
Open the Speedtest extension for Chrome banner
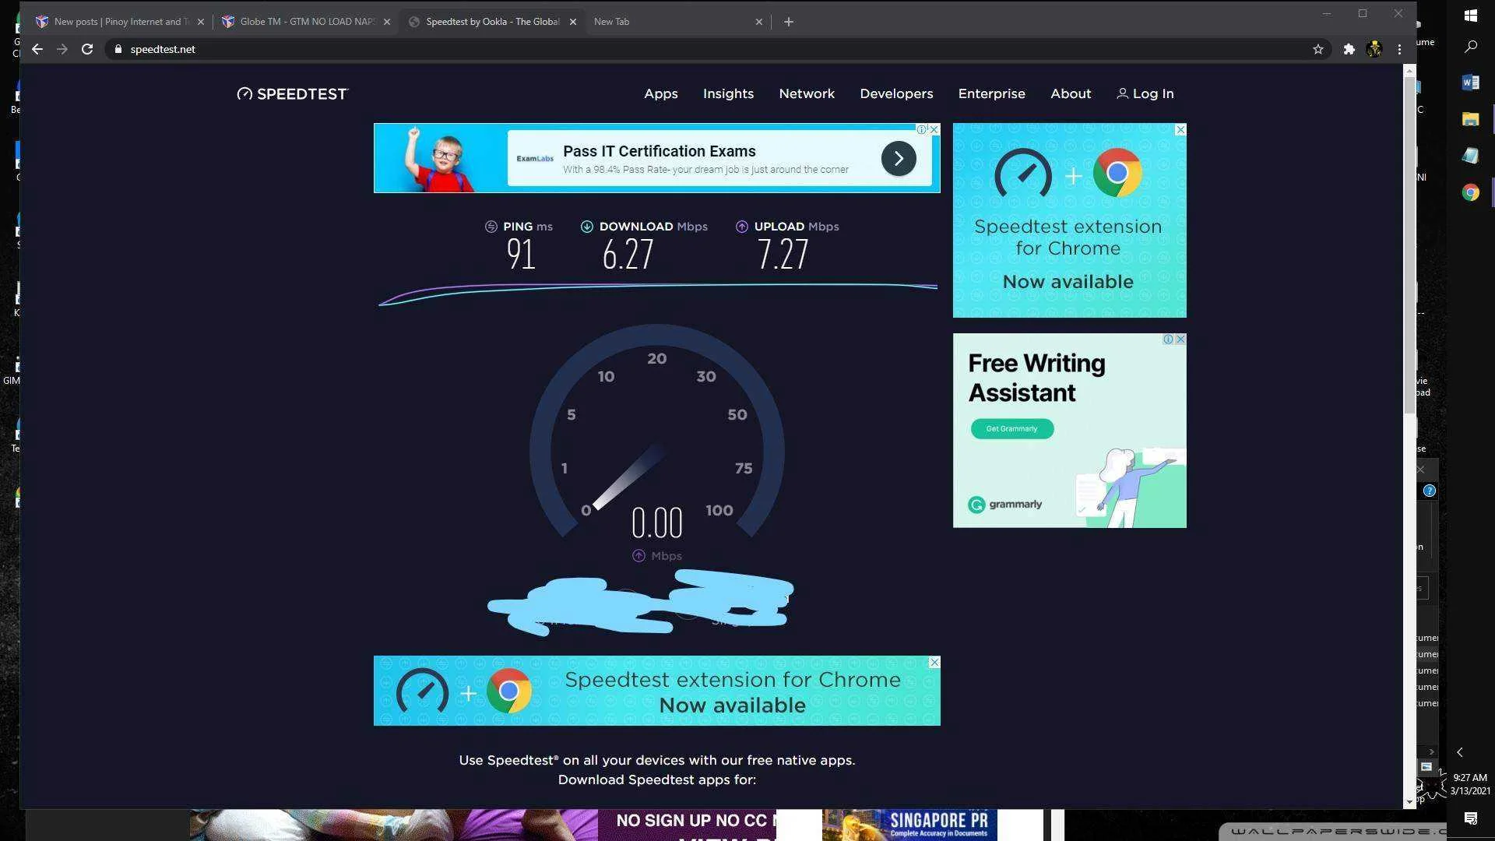(x=656, y=691)
